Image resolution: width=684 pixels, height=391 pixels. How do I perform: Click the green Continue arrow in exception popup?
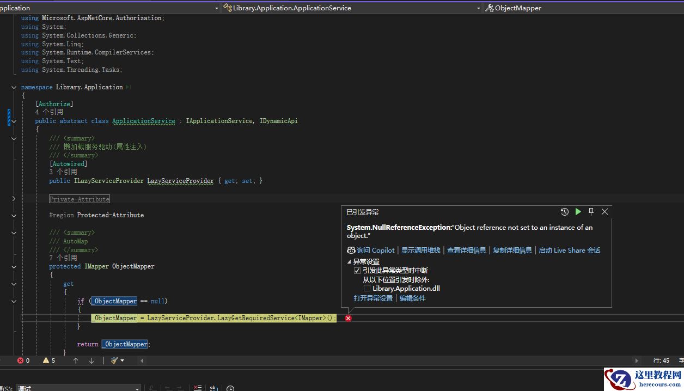(578, 211)
